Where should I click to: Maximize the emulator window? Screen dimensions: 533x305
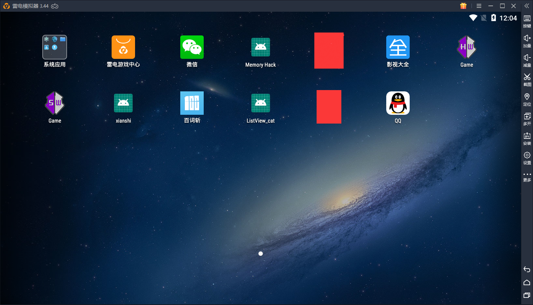tap(502, 6)
